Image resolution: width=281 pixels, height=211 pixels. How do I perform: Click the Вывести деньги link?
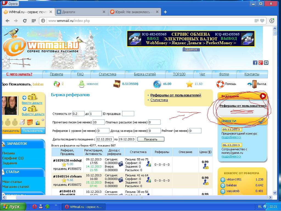coord(33,114)
